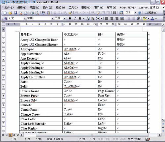Align text right icon
The height and width of the screenshot is (142, 165).
coord(117,18)
